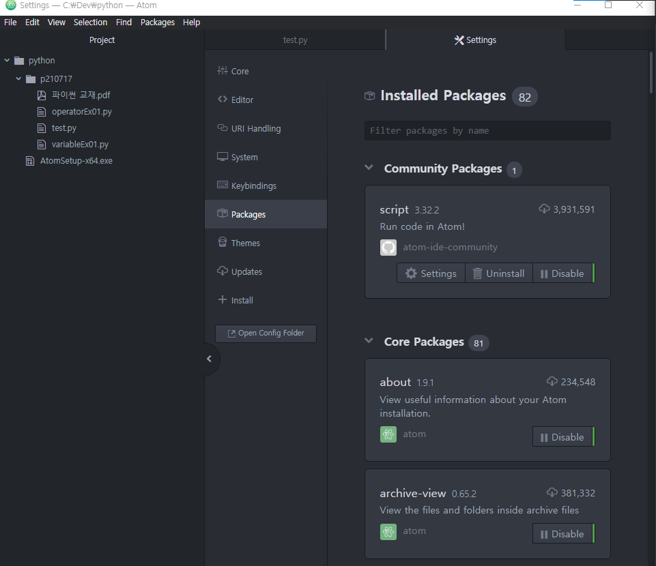Click the Updates cloud download icon
656x566 pixels.
click(x=222, y=271)
